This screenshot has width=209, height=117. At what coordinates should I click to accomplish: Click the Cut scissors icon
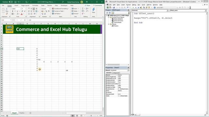tap(7, 9)
